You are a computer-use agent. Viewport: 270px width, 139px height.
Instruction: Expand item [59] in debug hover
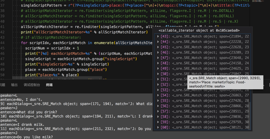[x=158, y=122]
